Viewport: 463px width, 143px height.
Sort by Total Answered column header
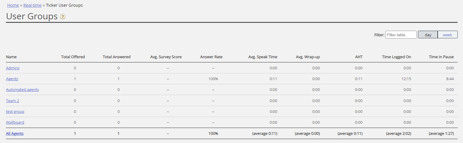(x=116, y=57)
